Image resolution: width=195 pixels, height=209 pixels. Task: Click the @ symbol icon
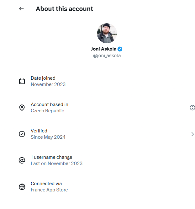click(22, 160)
